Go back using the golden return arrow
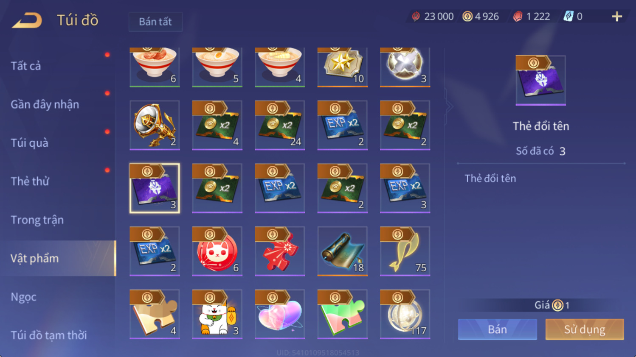 point(27,20)
